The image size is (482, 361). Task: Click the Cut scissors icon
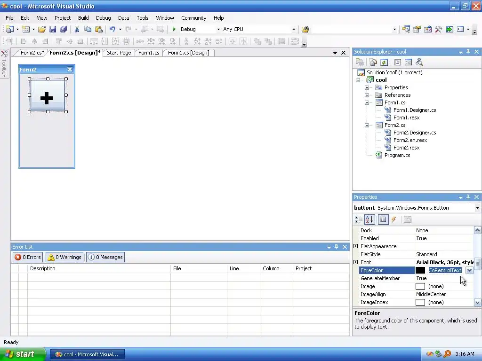point(77,29)
